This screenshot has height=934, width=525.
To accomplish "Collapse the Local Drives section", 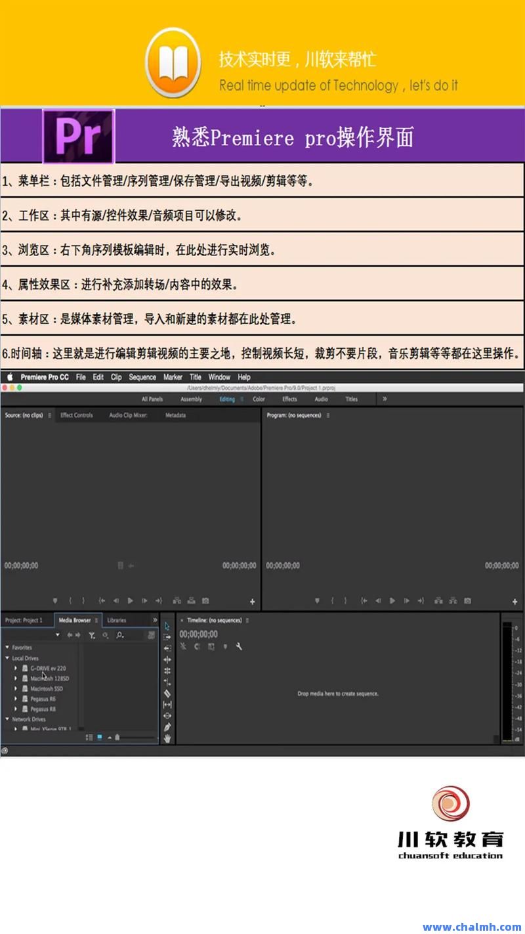I will pos(7,658).
